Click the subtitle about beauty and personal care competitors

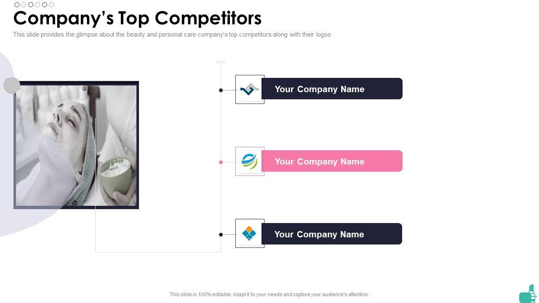click(x=172, y=35)
